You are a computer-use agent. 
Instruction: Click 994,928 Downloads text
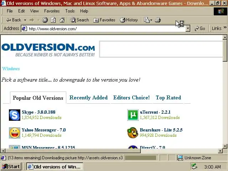(x=158, y=135)
